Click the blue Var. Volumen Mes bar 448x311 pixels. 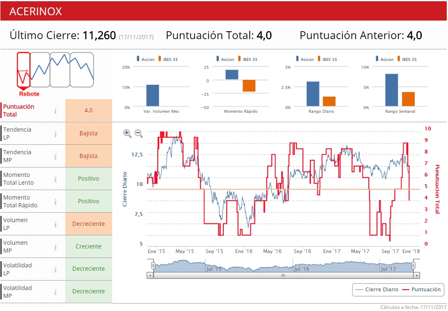pos(153,95)
